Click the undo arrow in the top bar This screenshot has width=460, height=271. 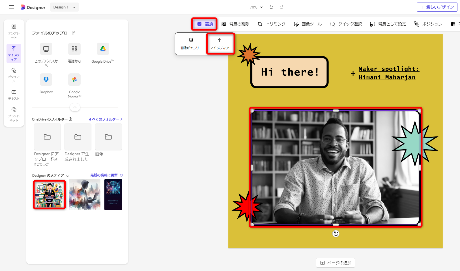(x=271, y=7)
